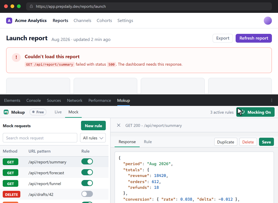The image size is (278, 203).
Task: Enable the /api/drafts/42 rule
Action: tap(87, 194)
